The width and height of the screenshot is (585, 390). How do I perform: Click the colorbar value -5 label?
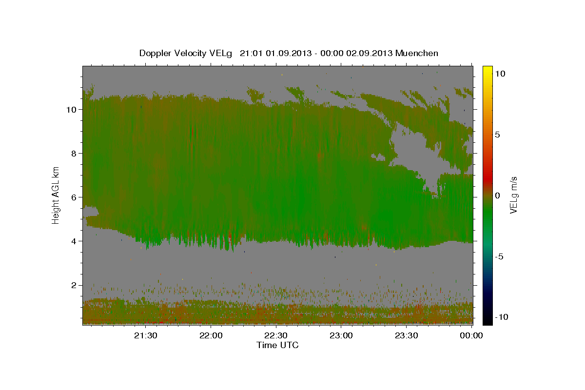click(499, 256)
